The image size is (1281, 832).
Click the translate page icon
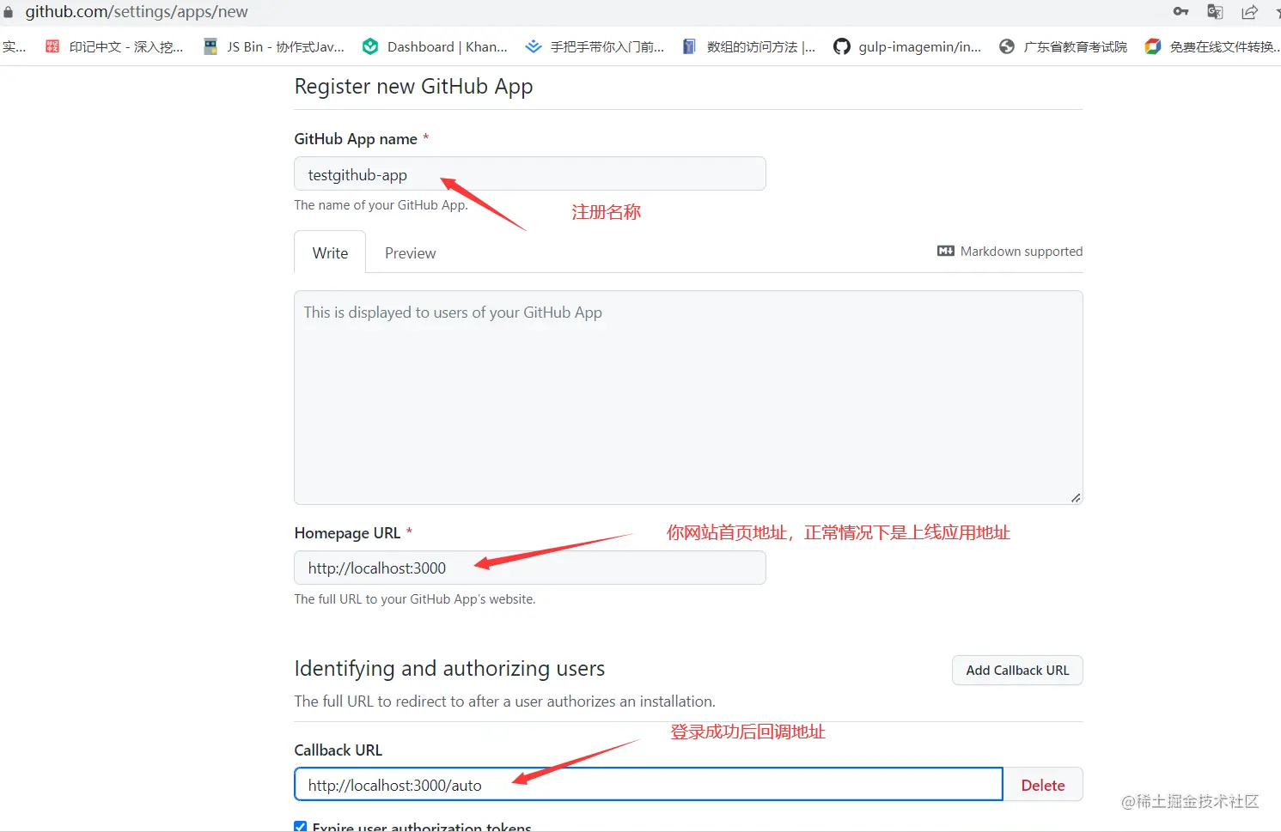pyautogui.click(x=1215, y=11)
